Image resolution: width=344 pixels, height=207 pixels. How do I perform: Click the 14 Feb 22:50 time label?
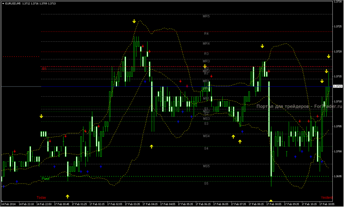click(44, 204)
